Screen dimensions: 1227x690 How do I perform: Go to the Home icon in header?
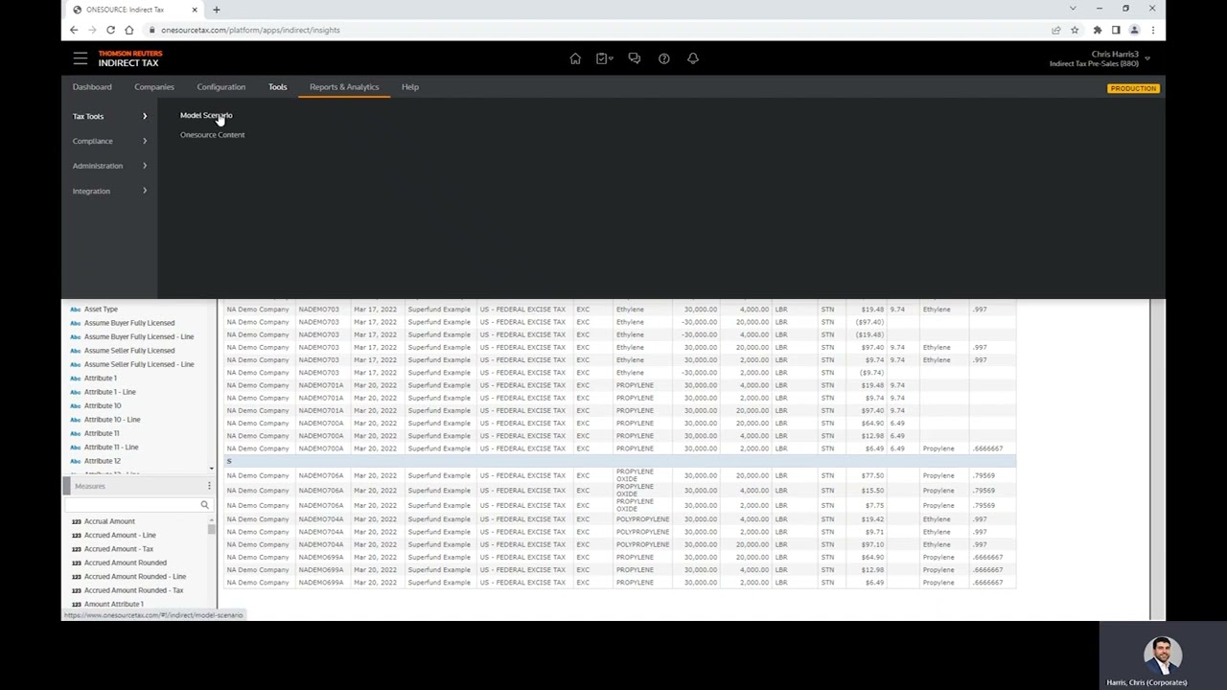point(575,58)
